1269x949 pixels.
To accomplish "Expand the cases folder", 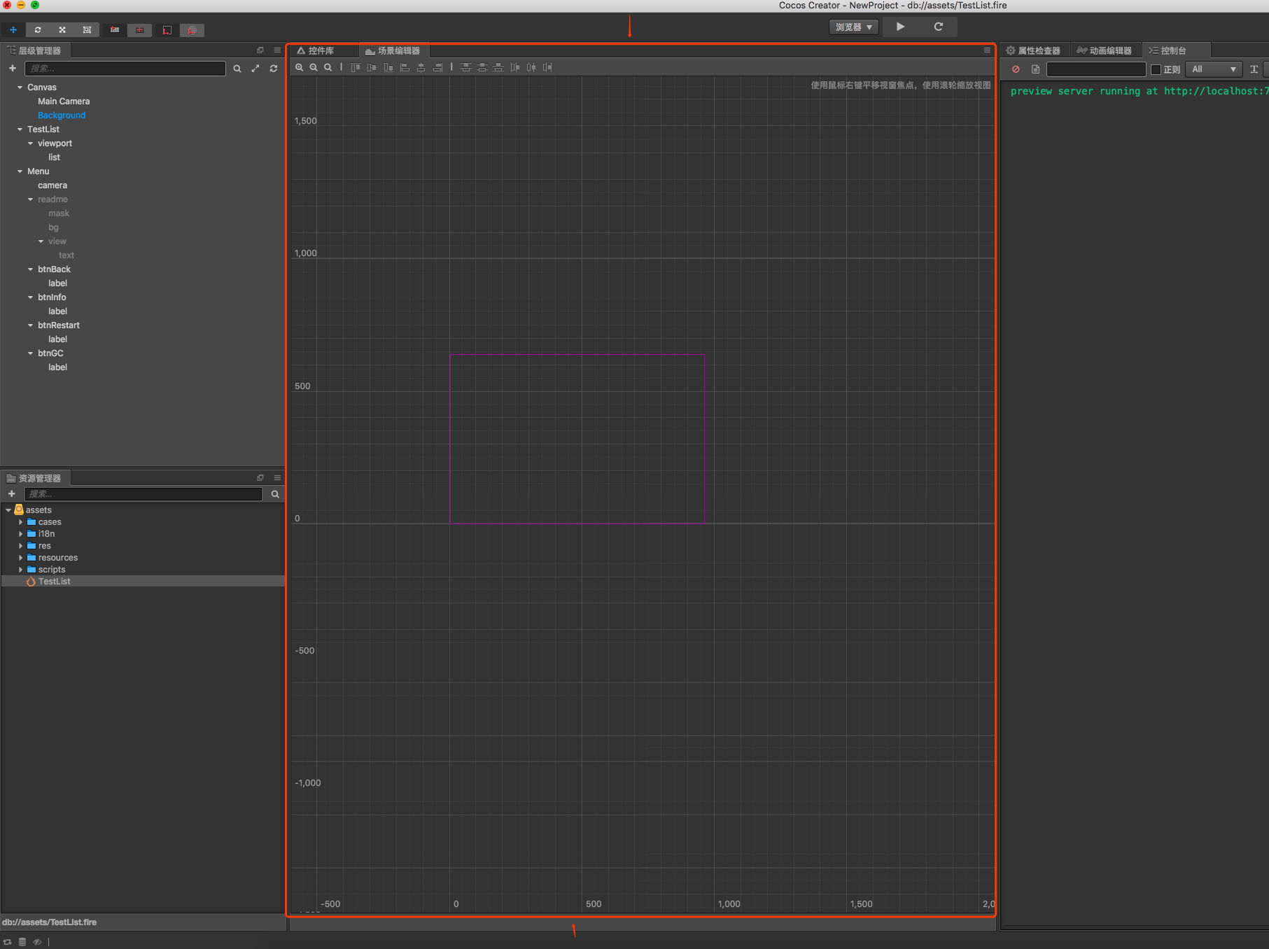I will click(x=20, y=522).
